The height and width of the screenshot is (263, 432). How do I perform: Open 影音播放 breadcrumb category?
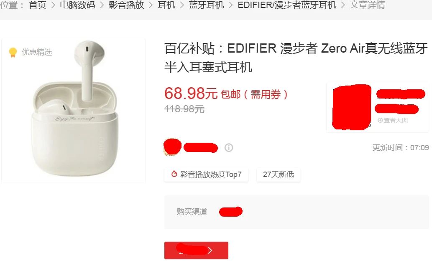(126, 5)
